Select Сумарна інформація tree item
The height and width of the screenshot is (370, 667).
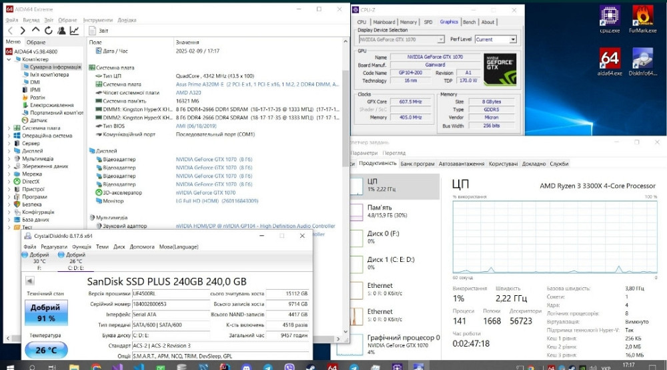51,67
